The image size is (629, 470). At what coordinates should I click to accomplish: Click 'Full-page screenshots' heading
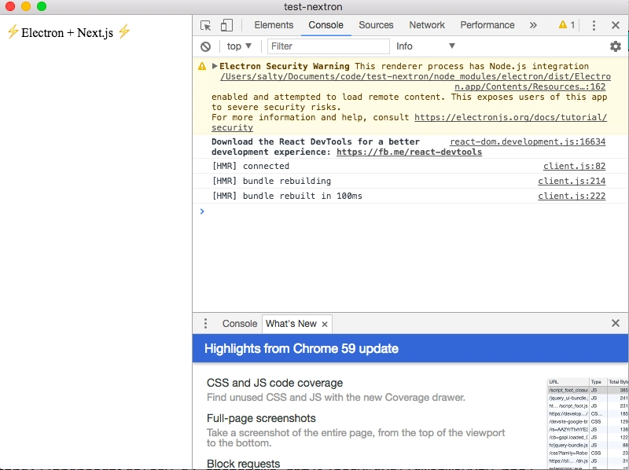[261, 418]
